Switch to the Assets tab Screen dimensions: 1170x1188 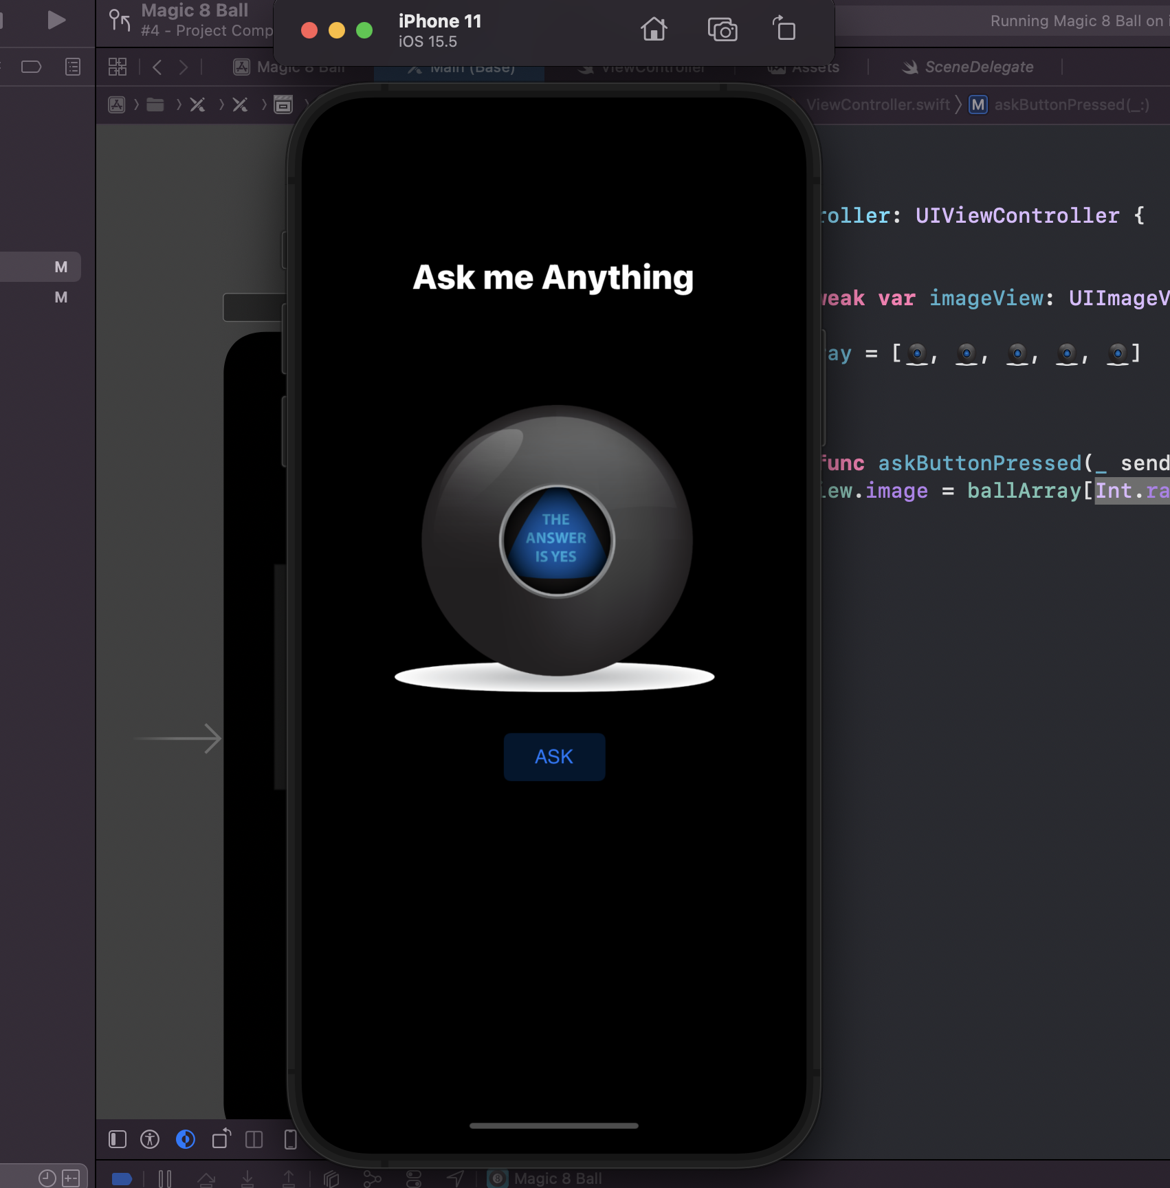[x=803, y=67]
